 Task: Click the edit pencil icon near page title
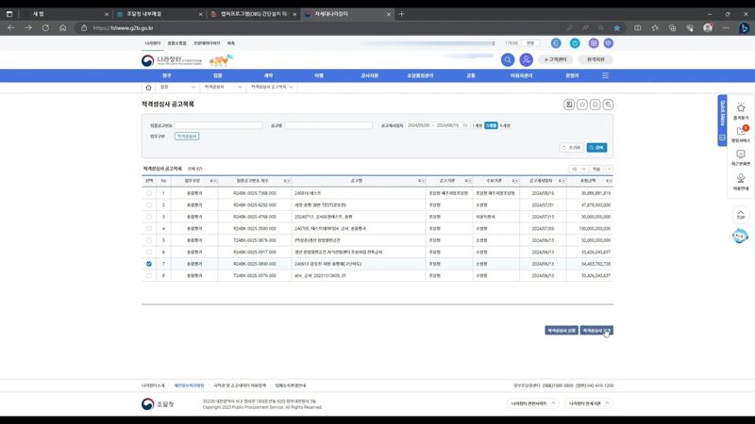click(x=608, y=105)
